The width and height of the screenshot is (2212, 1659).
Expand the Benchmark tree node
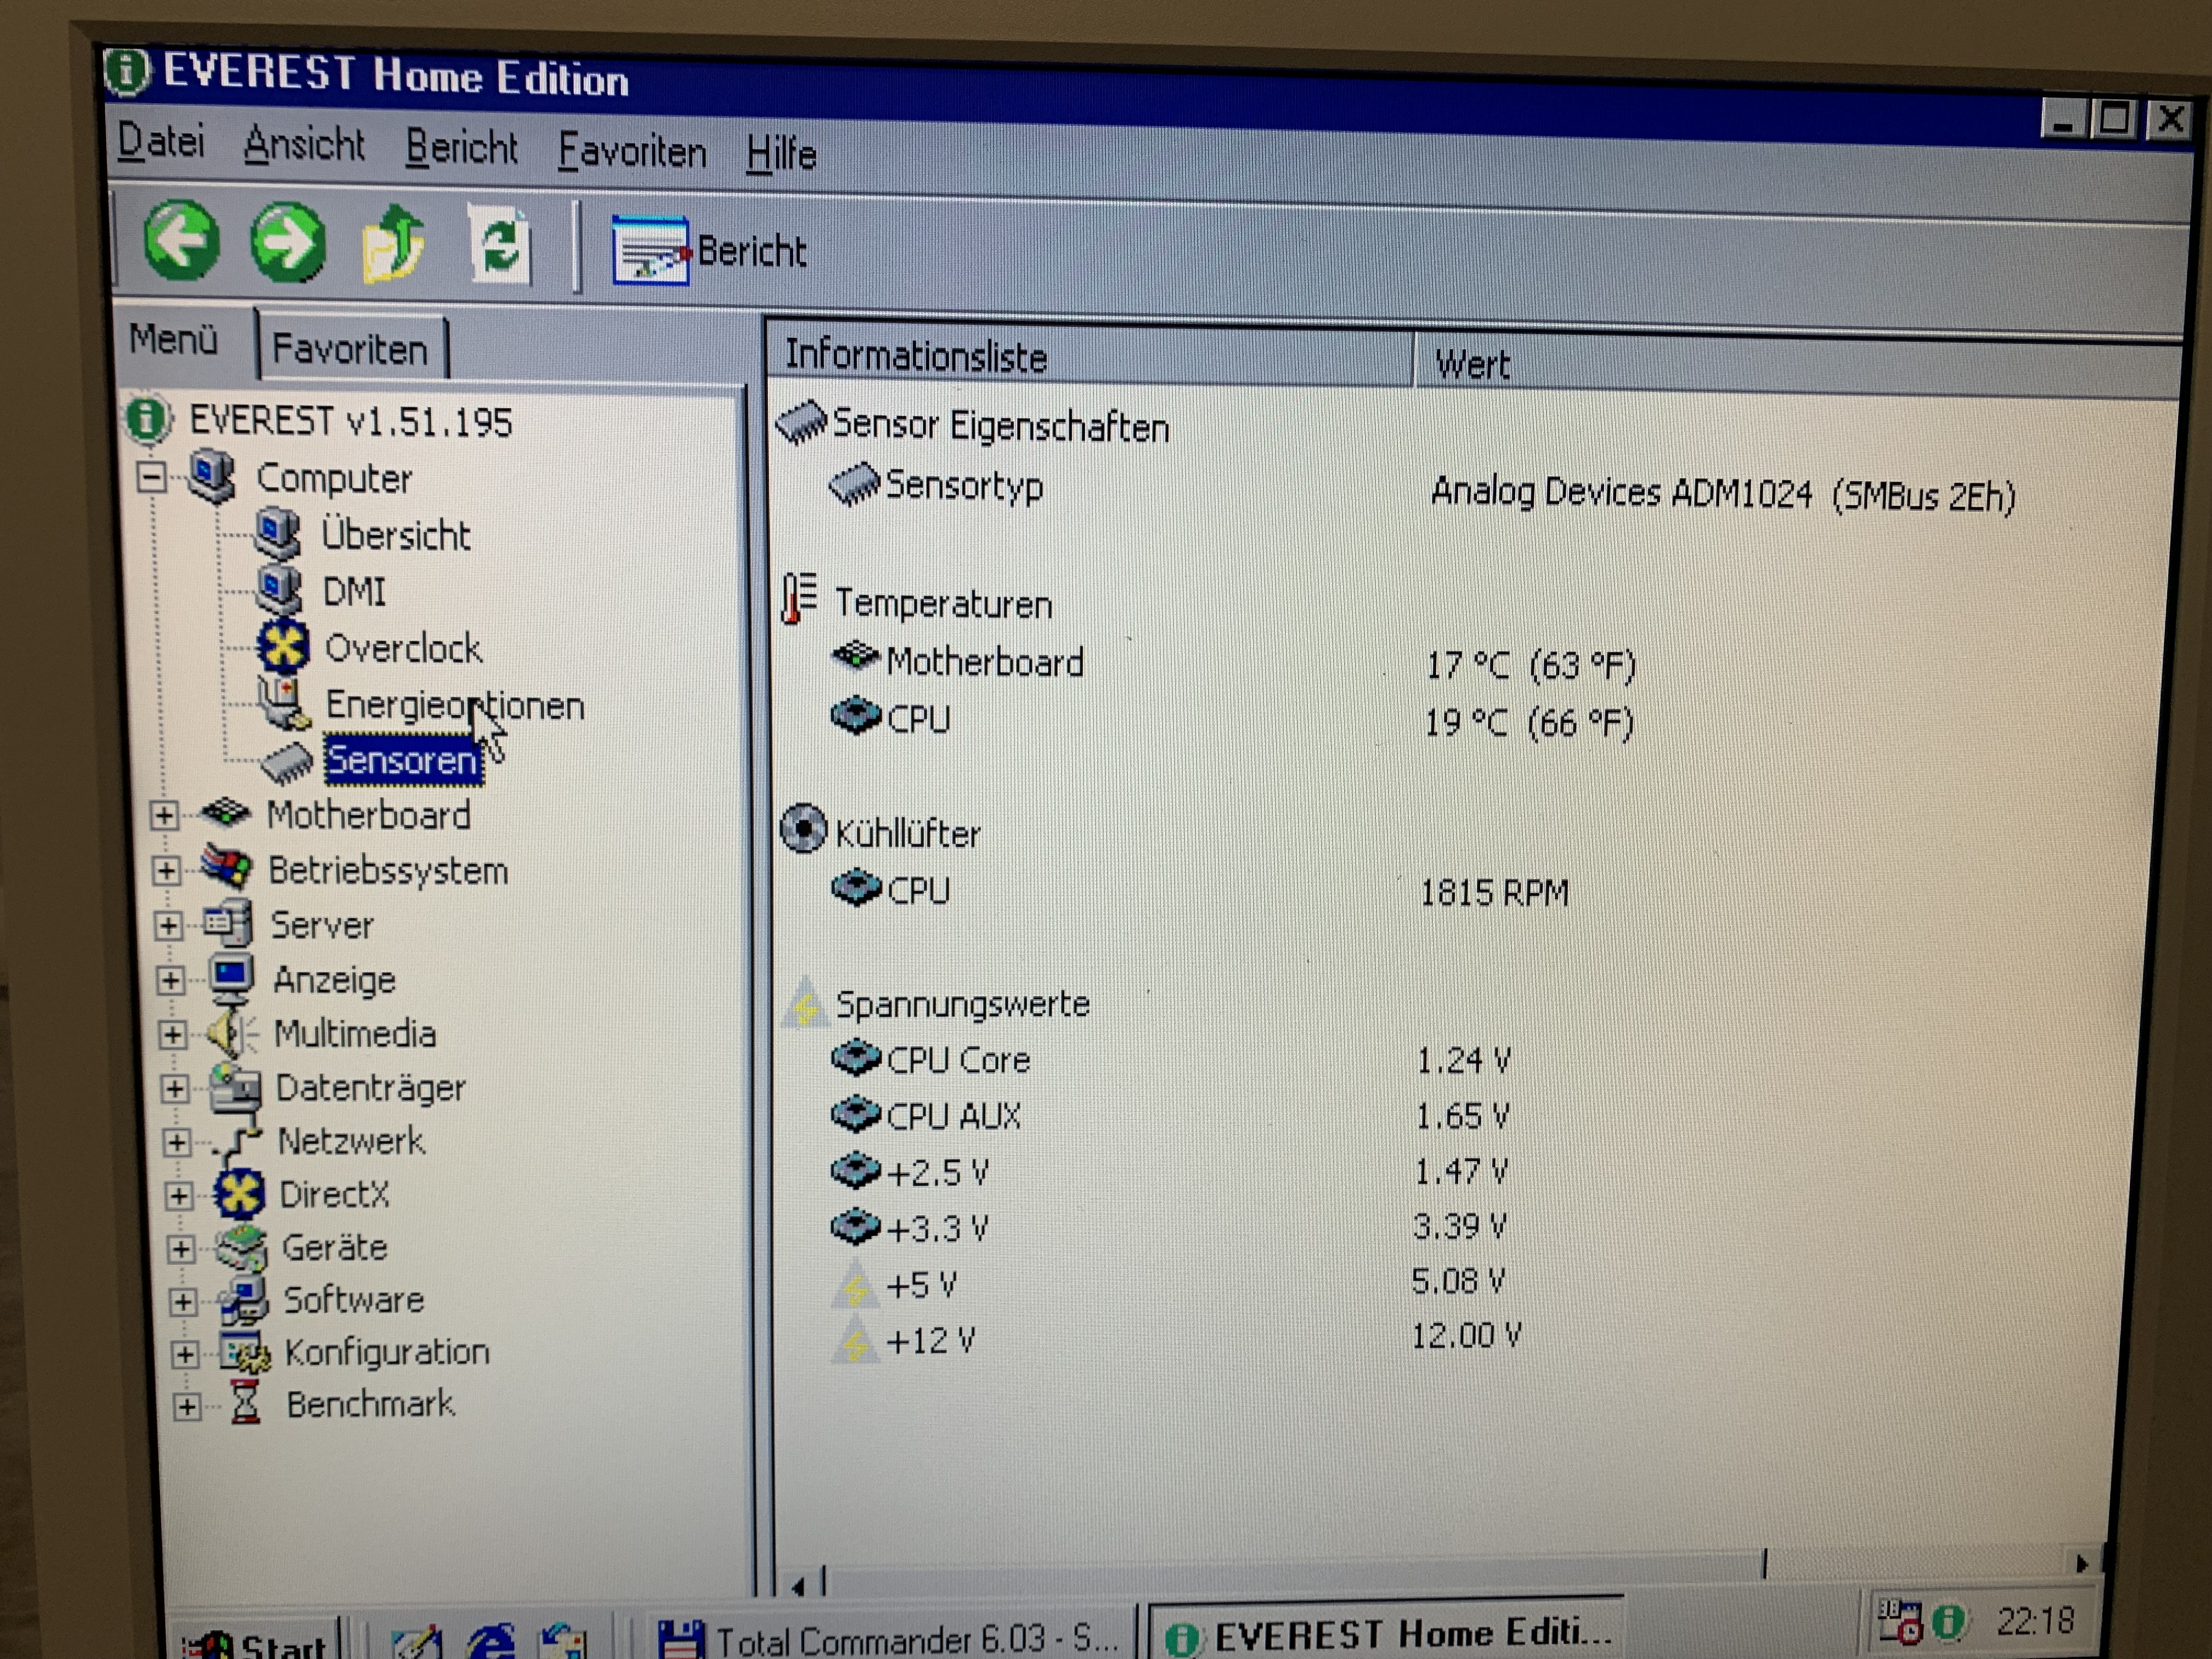click(x=186, y=1407)
